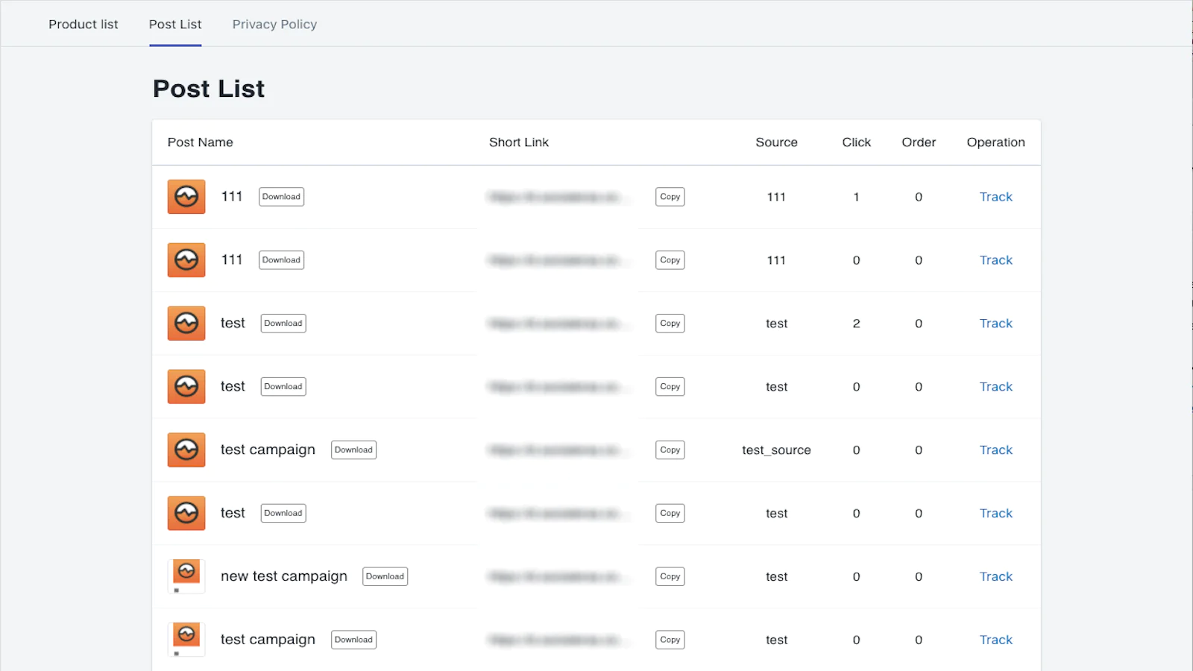Screen dimensions: 1193x671
Task: Track the 111 post with 1 click
Action: pyautogui.click(x=995, y=197)
